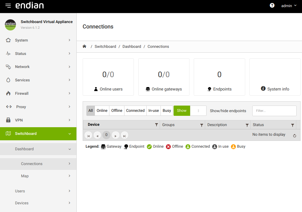Open the System info card

click(275, 77)
